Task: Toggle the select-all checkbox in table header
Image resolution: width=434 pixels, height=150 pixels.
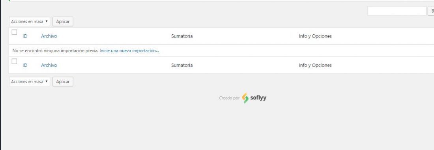Action: coord(14,32)
